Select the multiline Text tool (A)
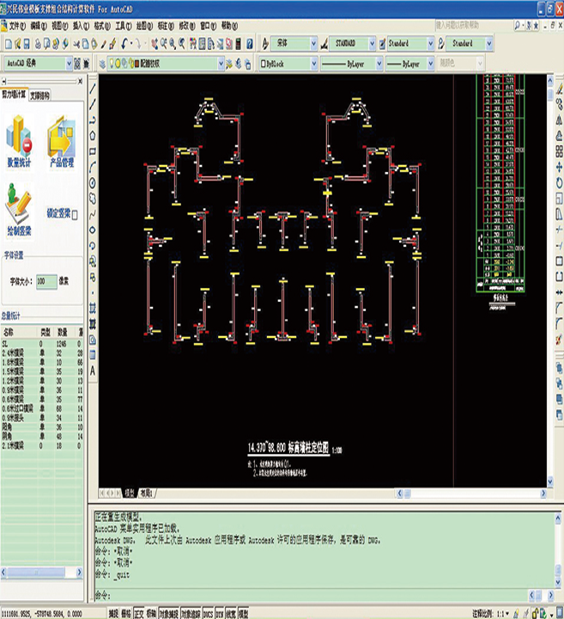Screen dimensions: 564x619 coord(92,371)
